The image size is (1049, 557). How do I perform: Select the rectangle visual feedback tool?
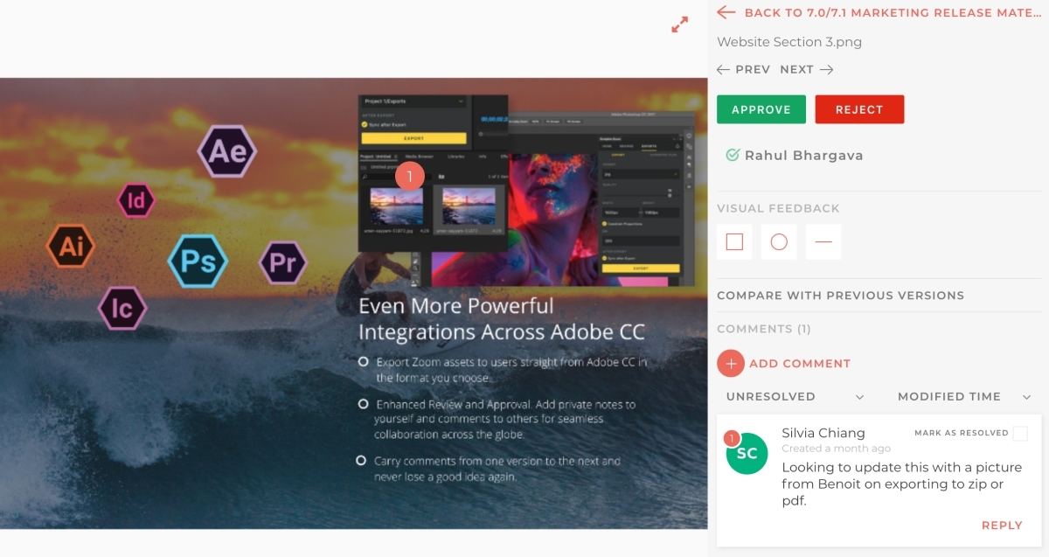pos(734,241)
